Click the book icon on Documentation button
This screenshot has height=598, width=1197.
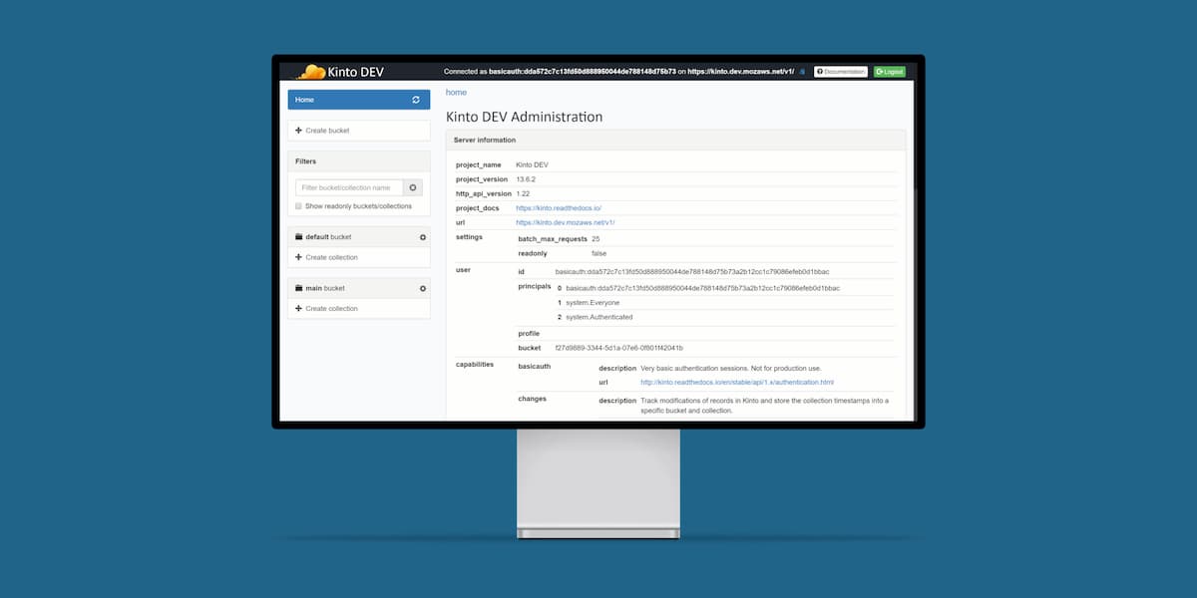(820, 72)
